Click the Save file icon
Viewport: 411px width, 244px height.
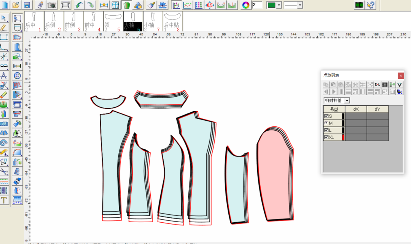27,5
